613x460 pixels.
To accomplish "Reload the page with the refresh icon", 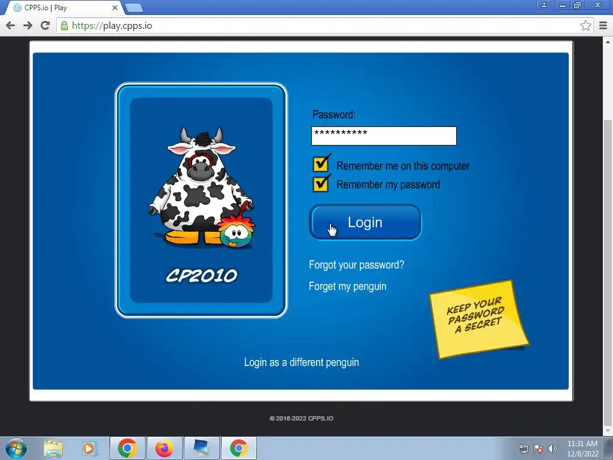I will (x=45, y=25).
